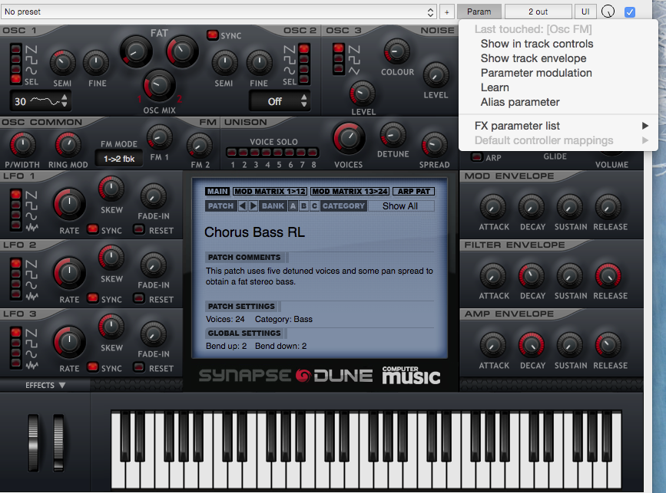The height and width of the screenshot is (493, 666).
Task: Toggle the LFO 1 SYNC button
Action: point(93,229)
